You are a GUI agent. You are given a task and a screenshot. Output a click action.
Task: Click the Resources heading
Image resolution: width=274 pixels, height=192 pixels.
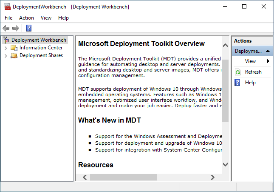[96, 165]
